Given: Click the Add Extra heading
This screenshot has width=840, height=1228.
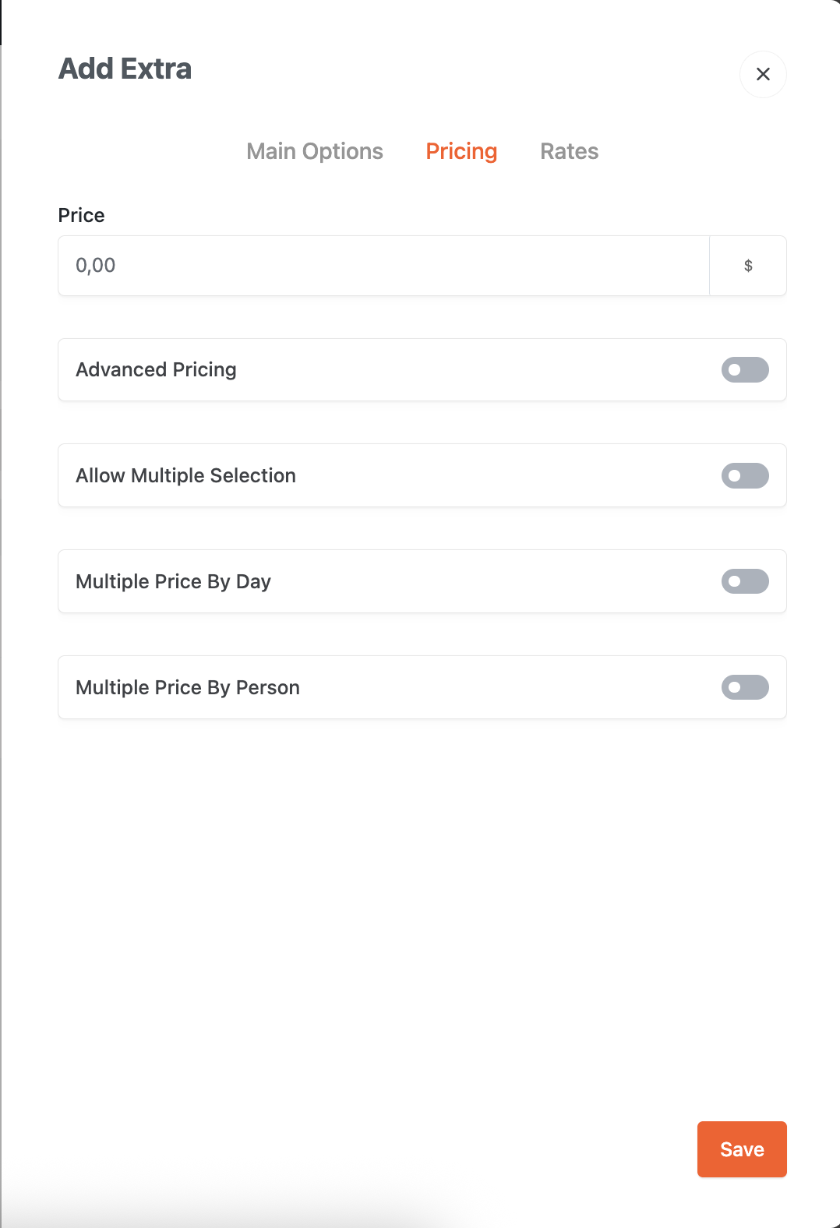Looking at the screenshot, I should [x=125, y=69].
